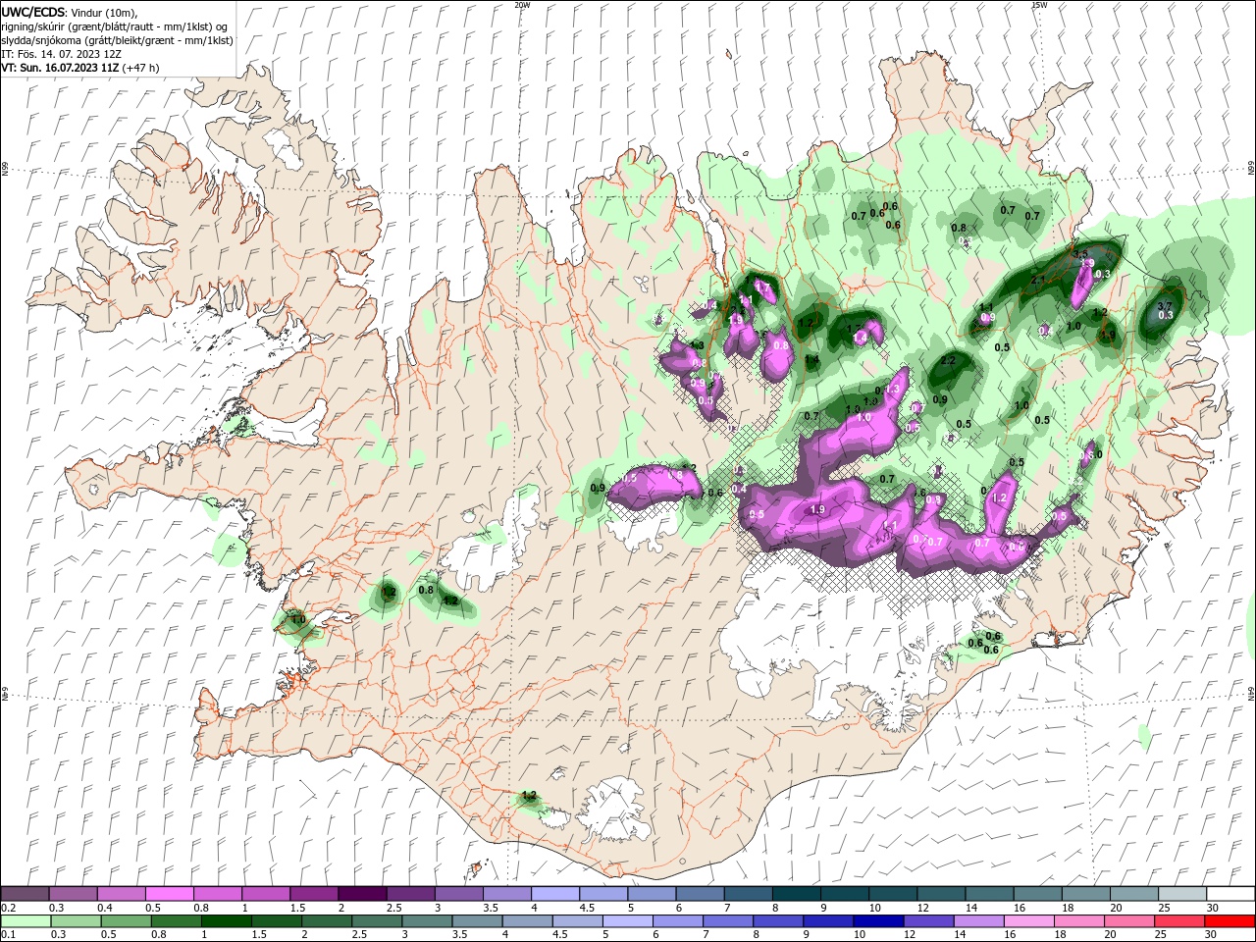Click the '20W' longitude label
Screen dimensions: 1256x942
523,5
